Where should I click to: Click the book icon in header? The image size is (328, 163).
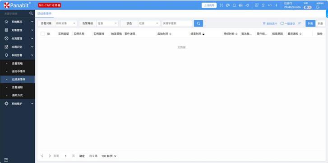241,5
